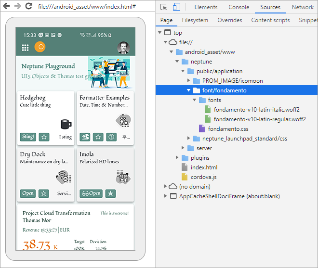Viewport: 318px width, 268px height.
Task: Toggle the device toolbar icon
Action: click(x=176, y=7)
